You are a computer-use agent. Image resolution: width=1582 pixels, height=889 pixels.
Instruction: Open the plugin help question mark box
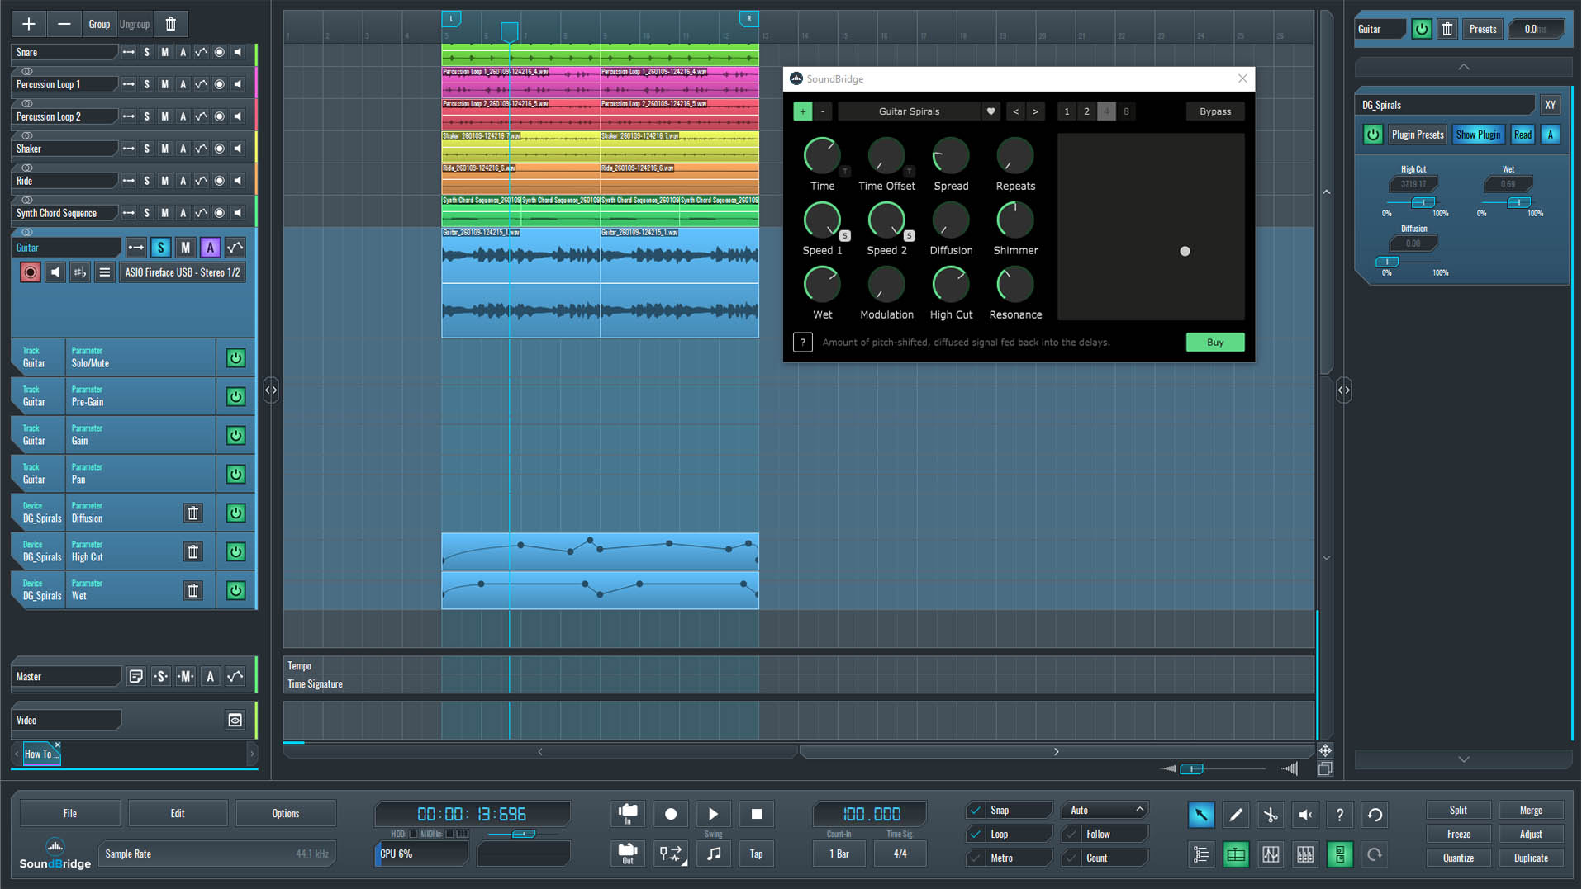pos(802,343)
